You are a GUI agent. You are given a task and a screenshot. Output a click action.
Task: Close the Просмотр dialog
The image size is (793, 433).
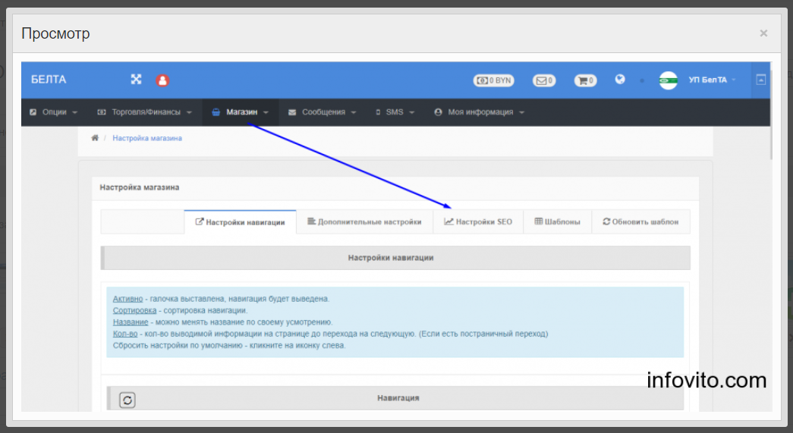[x=763, y=33]
